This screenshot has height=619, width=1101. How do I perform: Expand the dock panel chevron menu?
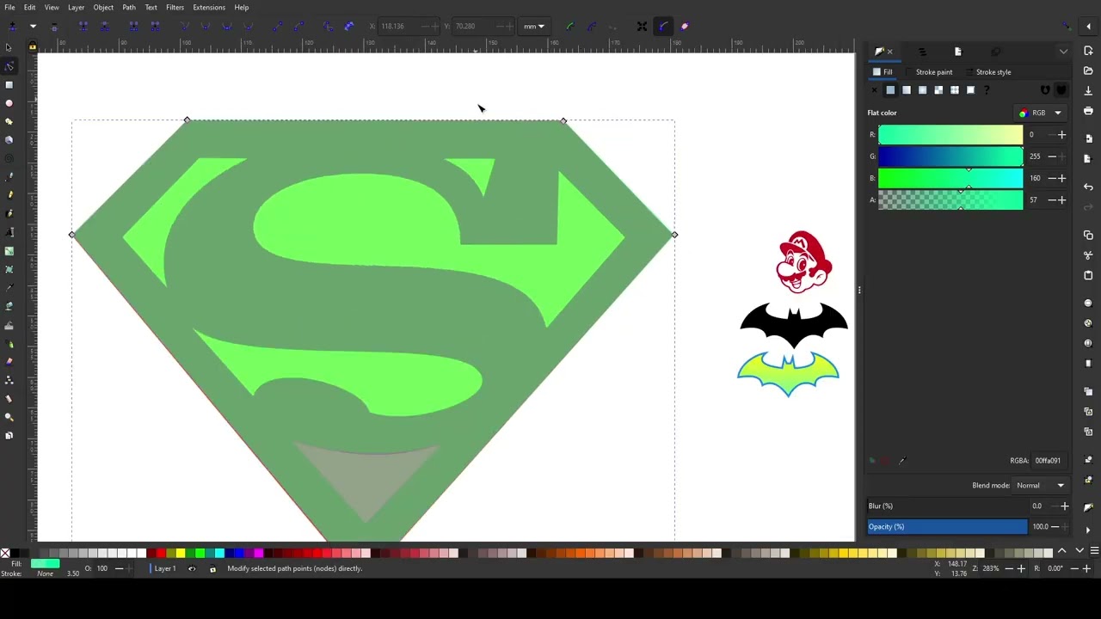(x=1063, y=52)
